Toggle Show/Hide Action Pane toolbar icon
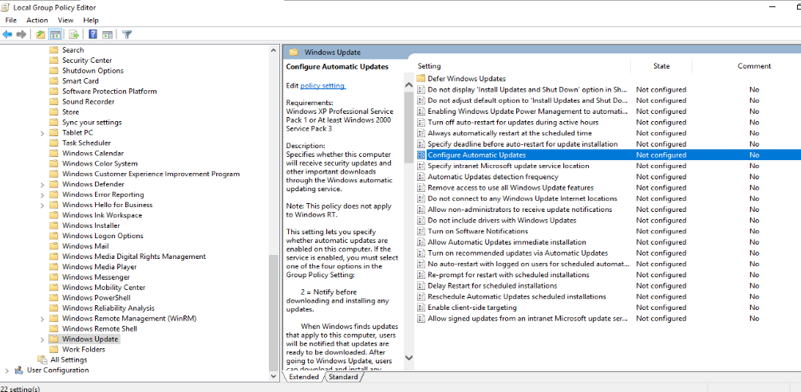 [x=107, y=34]
